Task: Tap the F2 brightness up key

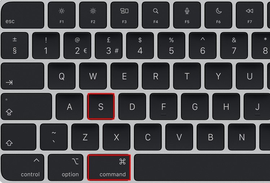Action: click(x=93, y=15)
